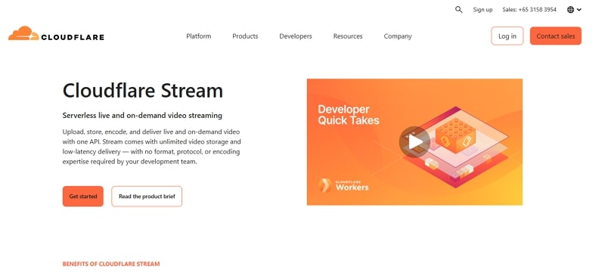Play the Developer Quick Takes video
Screen dimensions: 605x273
[x=414, y=142]
